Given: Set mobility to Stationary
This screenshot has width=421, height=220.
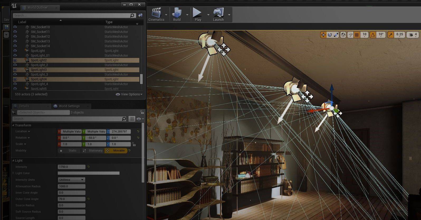Looking at the screenshot, I should pyautogui.click(x=93, y=151).
